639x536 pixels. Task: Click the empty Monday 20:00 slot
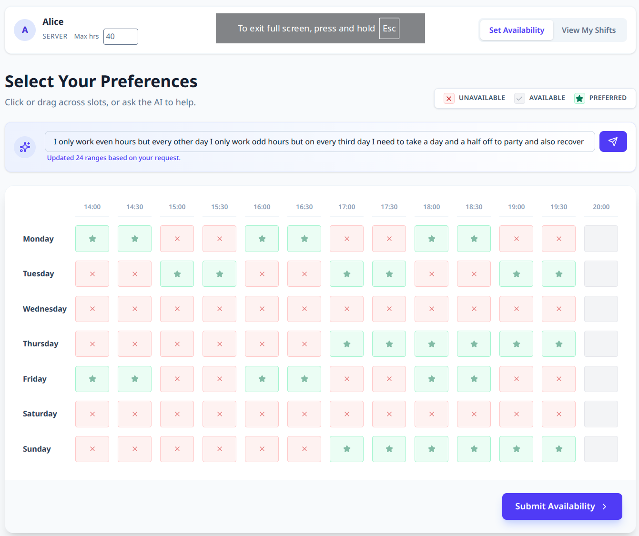601,239
